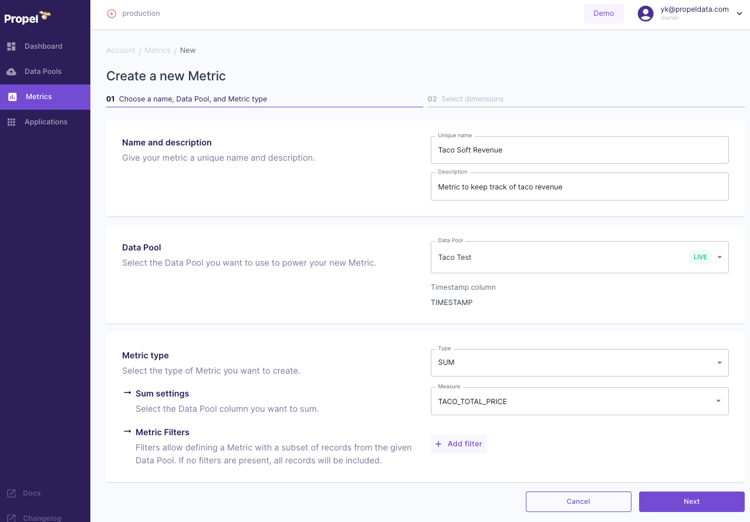Click into the Unique name field
Image resolution: width=750 pixels, height=522 pixels.
coord(579,150)
